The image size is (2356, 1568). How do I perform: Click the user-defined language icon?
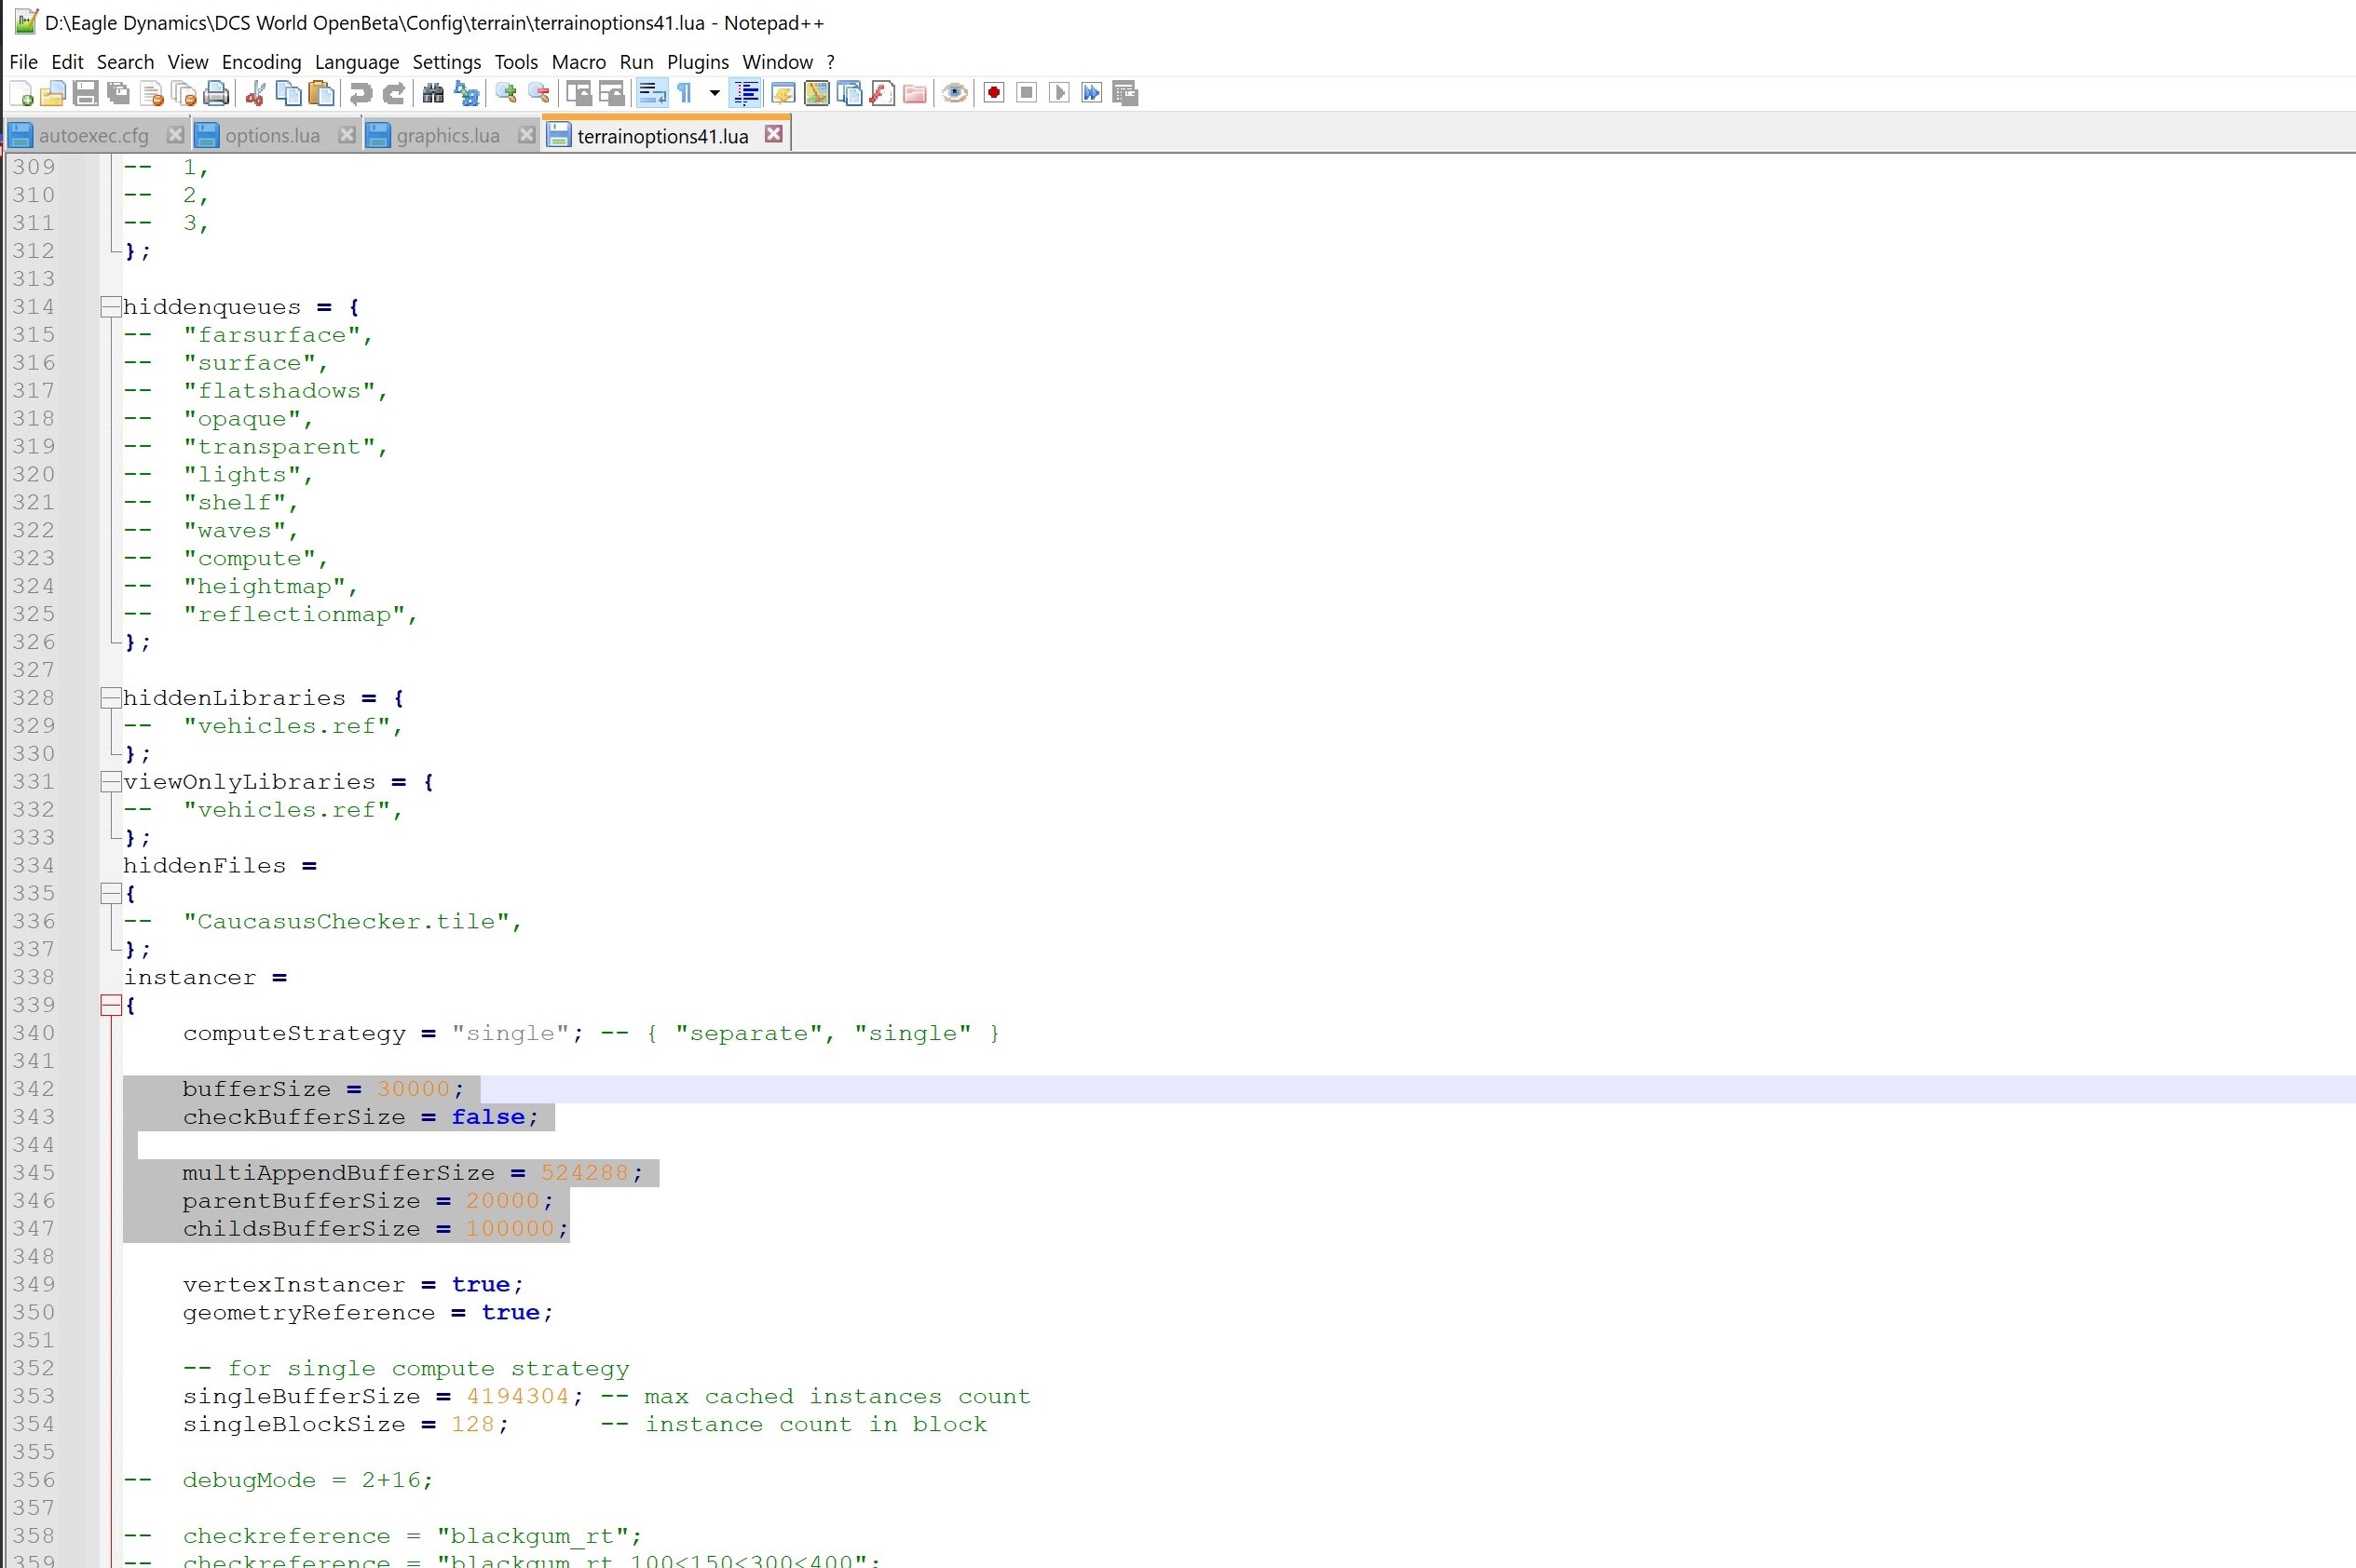click(783, 94)
